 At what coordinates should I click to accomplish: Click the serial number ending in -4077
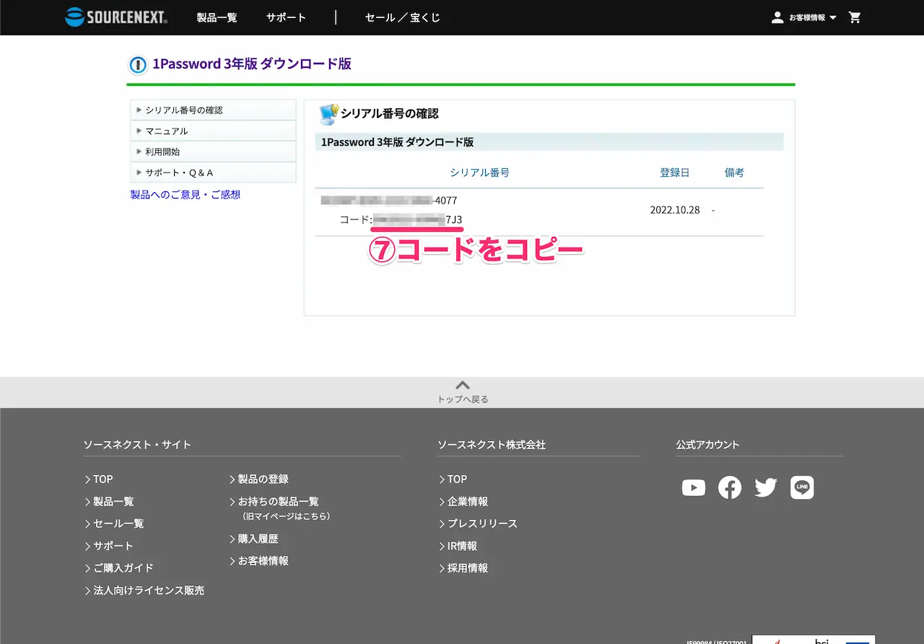tap(389, 201)
